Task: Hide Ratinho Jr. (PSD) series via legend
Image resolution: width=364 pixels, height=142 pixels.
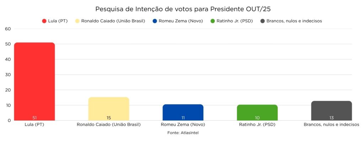Action: click(235, 21)
